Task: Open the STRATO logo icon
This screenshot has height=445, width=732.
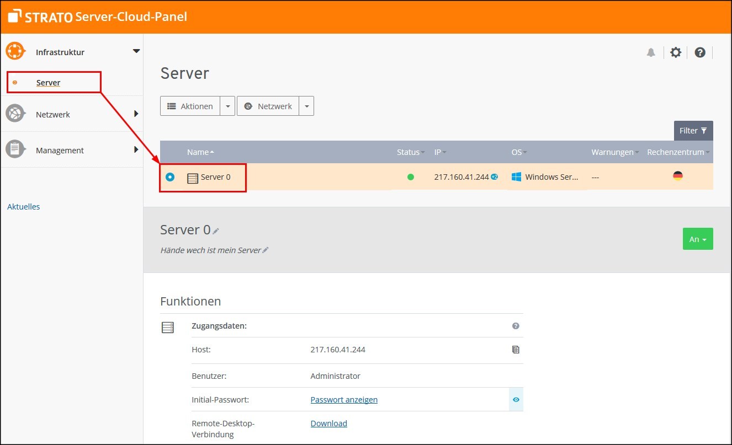Action: pos(14,16)
